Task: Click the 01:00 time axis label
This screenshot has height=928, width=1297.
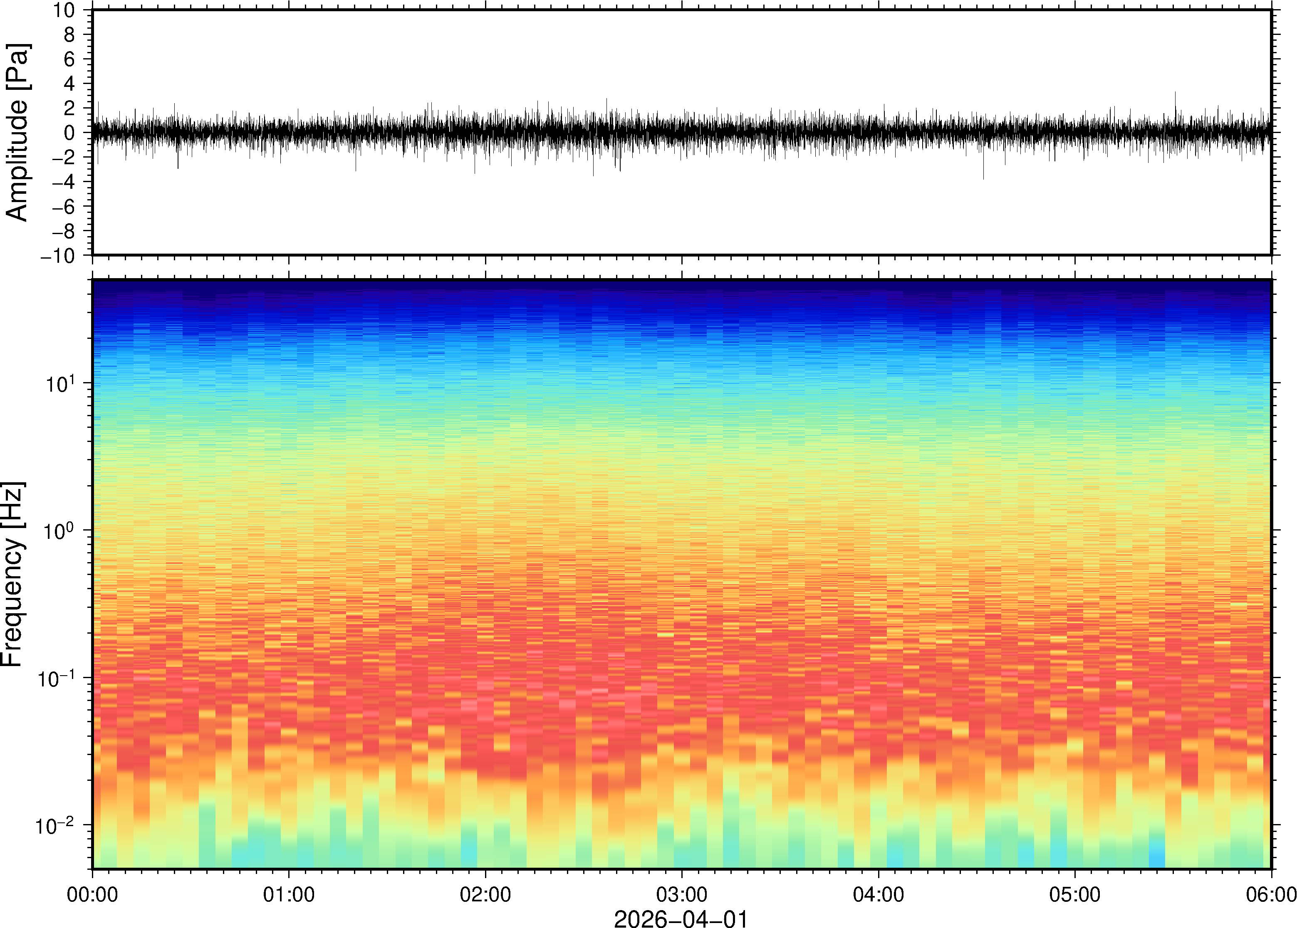Action: pyautogui.click(x=288, y=894)
